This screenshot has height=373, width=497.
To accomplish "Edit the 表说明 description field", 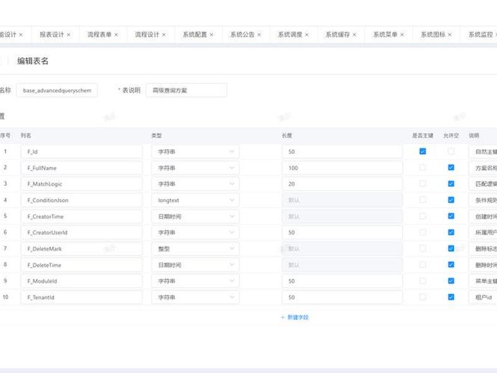I will point(186,90).
